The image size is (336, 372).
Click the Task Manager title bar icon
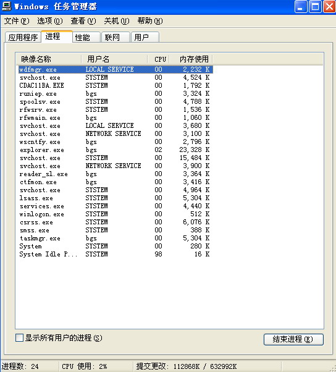6,6
